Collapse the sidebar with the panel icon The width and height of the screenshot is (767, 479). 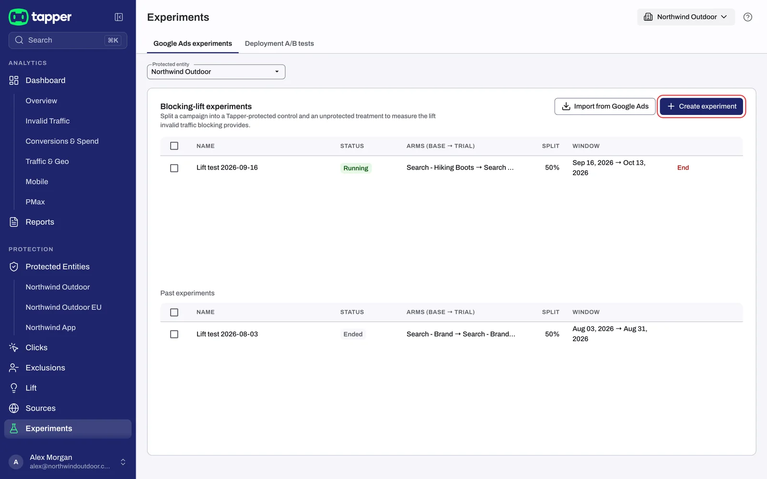(119, 17)
